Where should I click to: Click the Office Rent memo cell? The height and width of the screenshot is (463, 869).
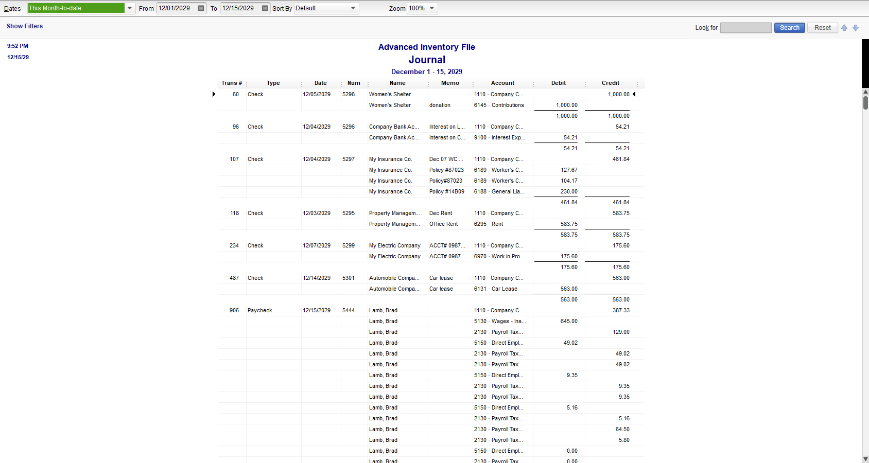point(443,224)
